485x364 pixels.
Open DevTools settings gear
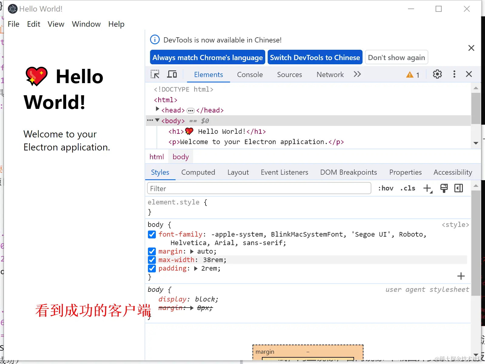[x=437, y=74]
